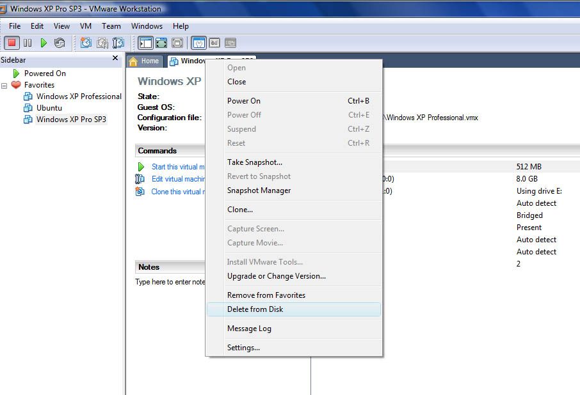The height and width of the screenshot is (395, 580).
Task: Open the Edit menu
Action: click(x=37, y=26)
